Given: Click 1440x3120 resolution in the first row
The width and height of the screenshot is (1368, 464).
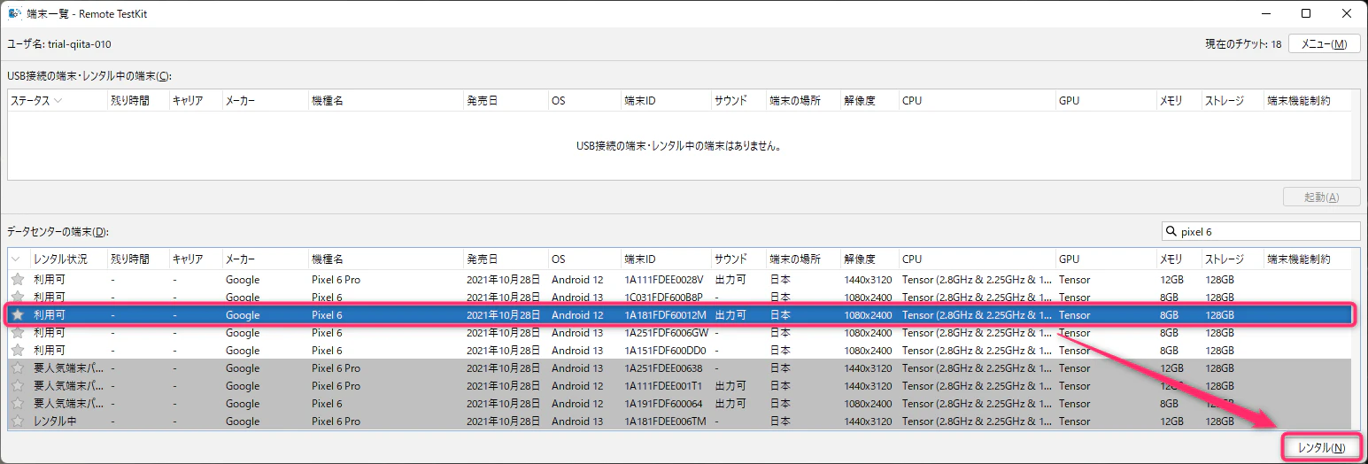Looking at the screenshot, I should pyautogui.click(x=867, y=280).
